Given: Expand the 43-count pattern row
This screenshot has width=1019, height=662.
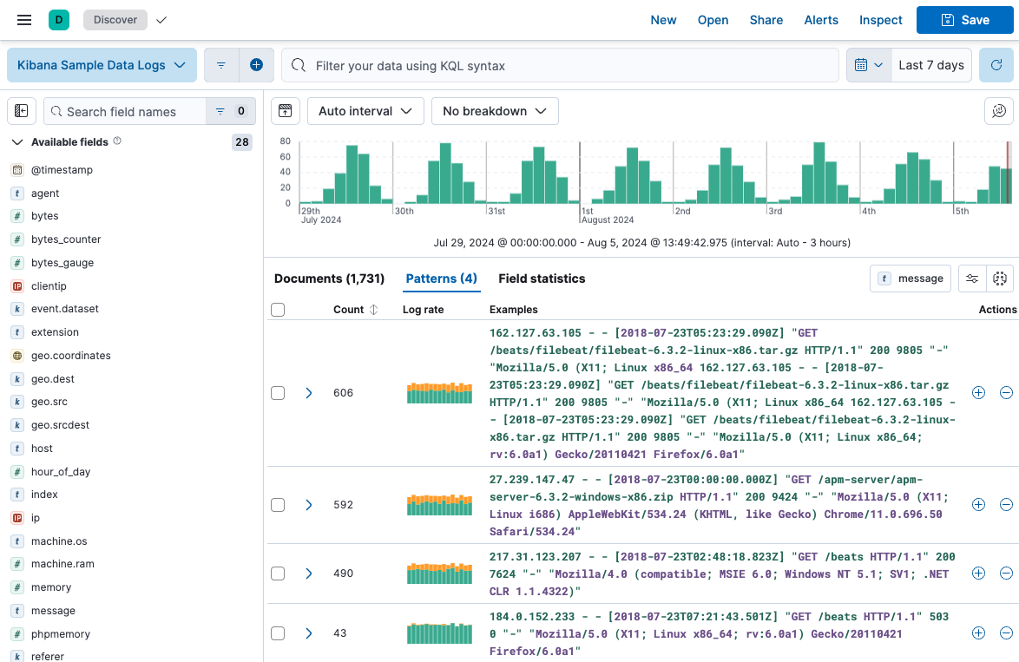Looking at the screenshot, I should click(x=308, y=633).
